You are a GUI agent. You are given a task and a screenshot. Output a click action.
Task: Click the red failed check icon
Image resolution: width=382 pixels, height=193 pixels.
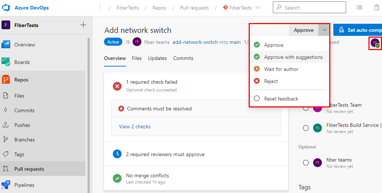tap(117, 86)
